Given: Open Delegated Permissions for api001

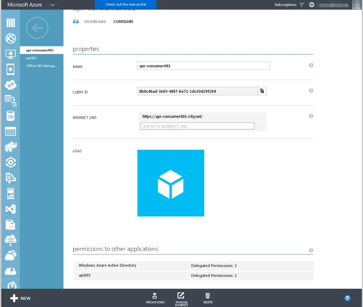Looking at the screenshot, I should (214, 275).
